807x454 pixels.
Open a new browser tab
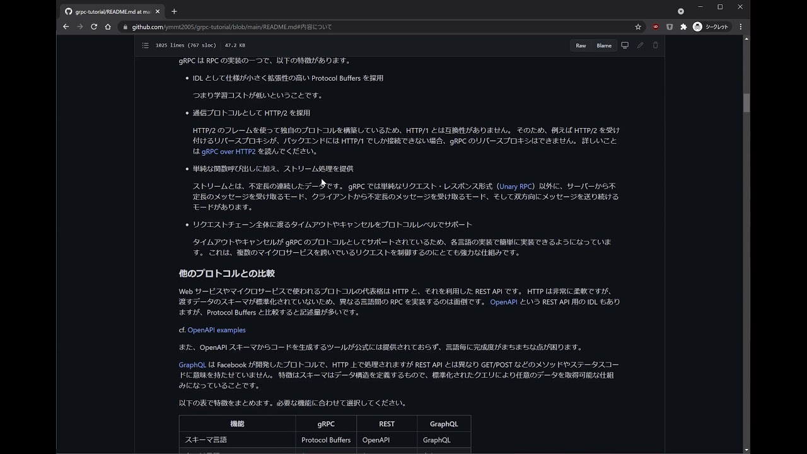(174, 11)
